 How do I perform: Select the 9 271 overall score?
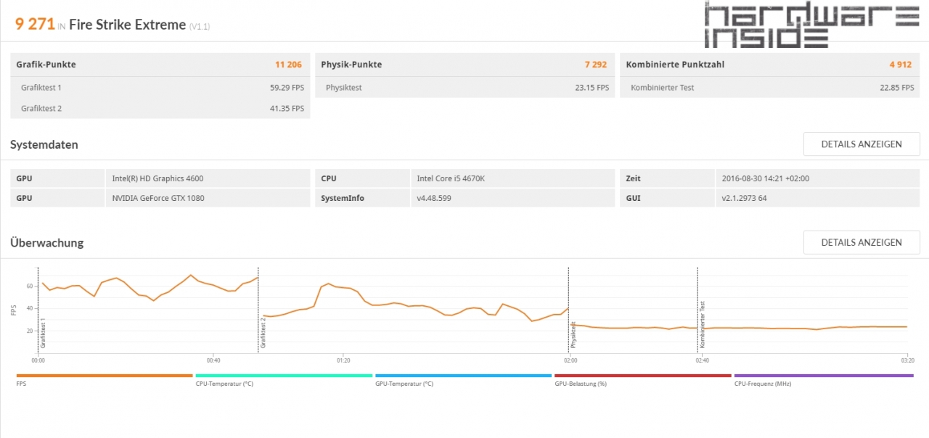click(x=35, y=24)
